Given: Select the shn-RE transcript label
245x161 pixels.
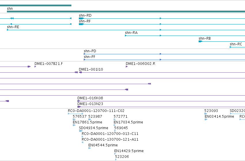Looking at the screenshot, I should (13, 27).
